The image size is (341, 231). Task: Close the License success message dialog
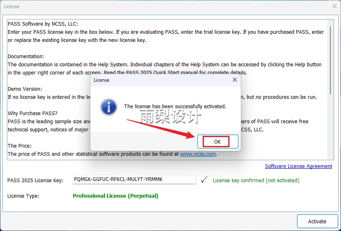(x=235, y=80)
